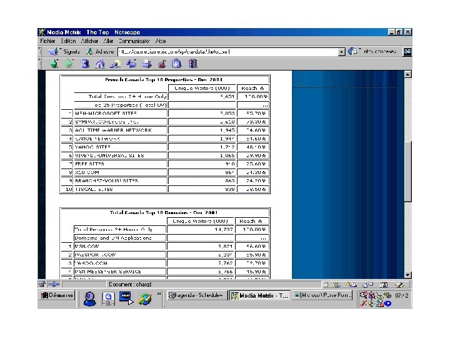Launch the QuickTime quick launch icon
Image resolution: width=450 pixels, height=337 pixels.
coord(108,299)
